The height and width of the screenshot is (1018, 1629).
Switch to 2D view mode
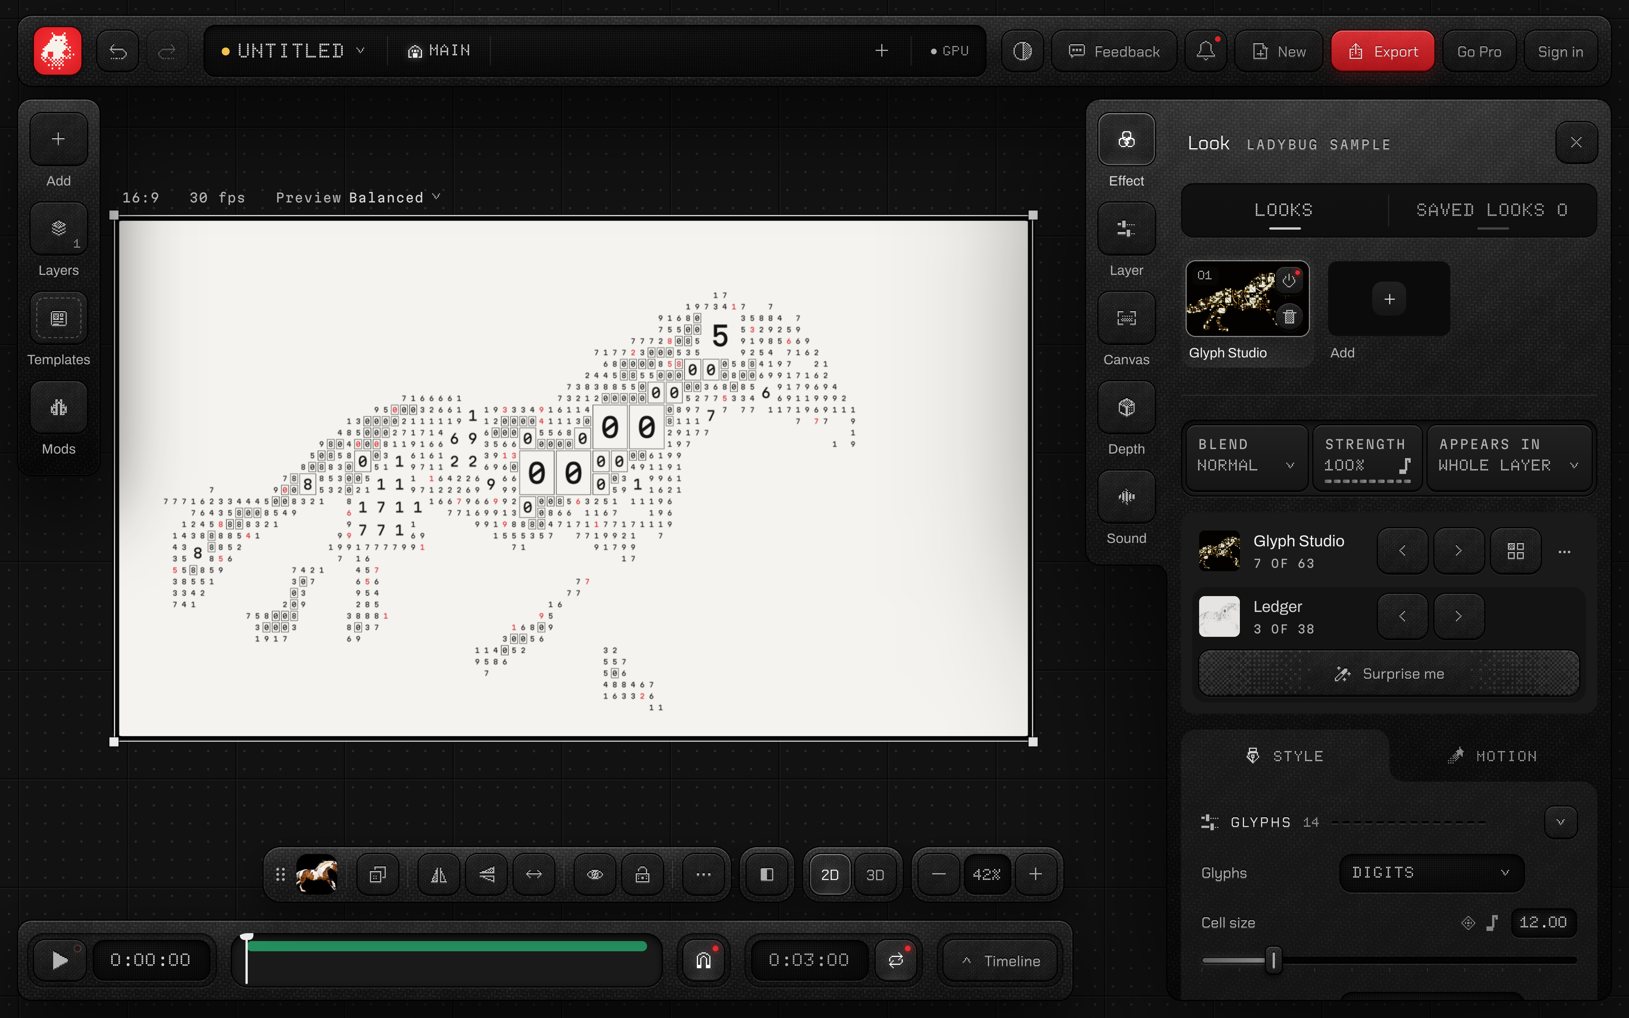click(x=829, y=875)
